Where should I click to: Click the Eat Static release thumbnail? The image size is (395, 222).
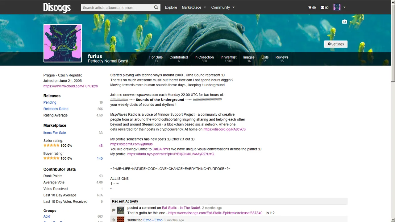(121, 210)
